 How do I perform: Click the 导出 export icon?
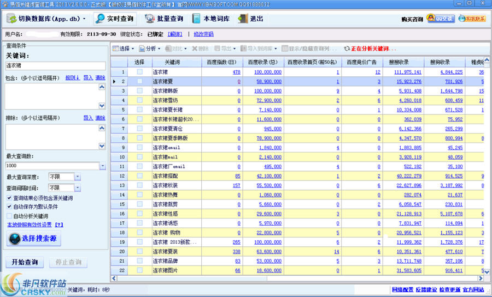217,49
